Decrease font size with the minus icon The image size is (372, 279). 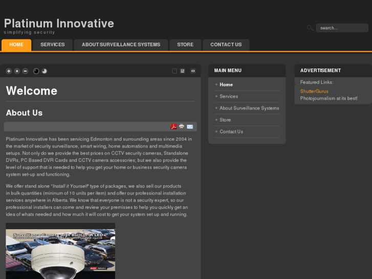[x=25, y=71]
